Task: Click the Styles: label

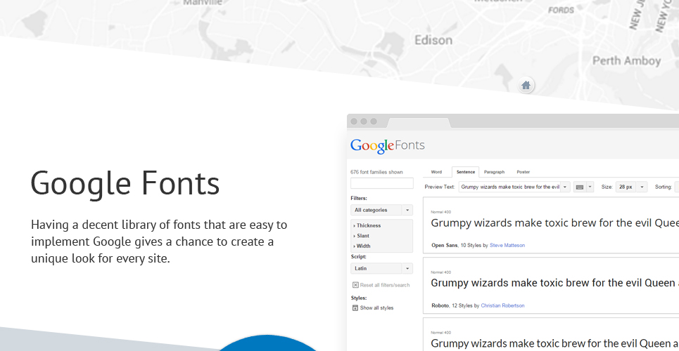Action: 359,298
